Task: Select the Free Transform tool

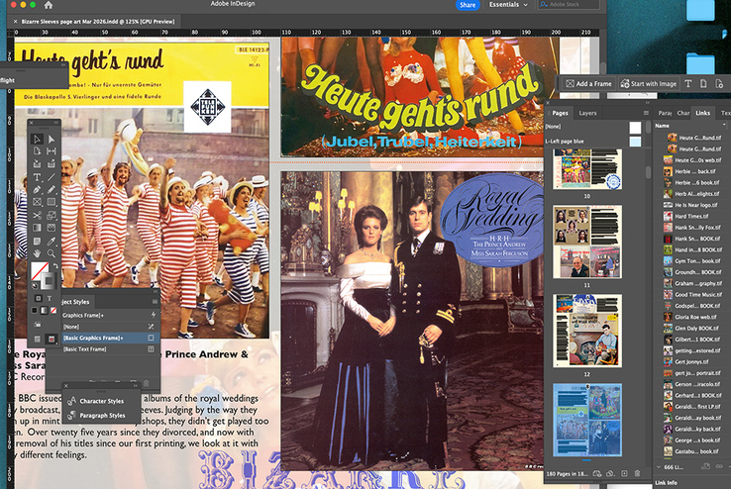Action: [x=52, y=215]
